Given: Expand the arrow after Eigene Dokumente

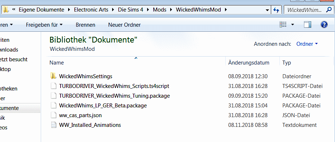Looking at the screenshot, I should click(x=69, y=10).
